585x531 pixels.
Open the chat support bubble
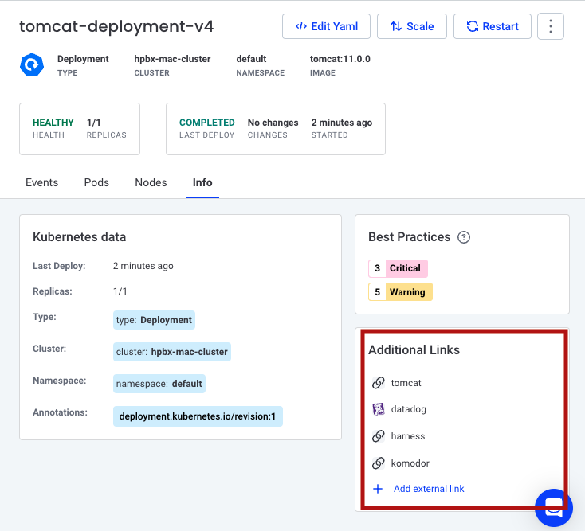click(x=554, y=507)
